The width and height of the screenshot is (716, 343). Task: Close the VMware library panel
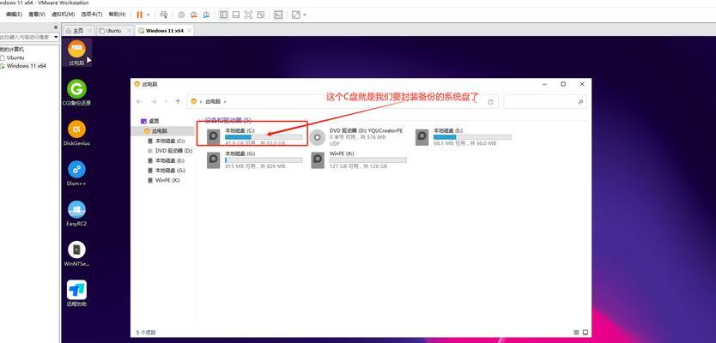[56, 27]
